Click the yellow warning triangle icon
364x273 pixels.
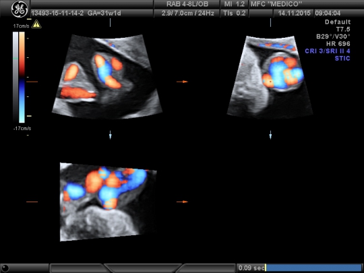36,24
